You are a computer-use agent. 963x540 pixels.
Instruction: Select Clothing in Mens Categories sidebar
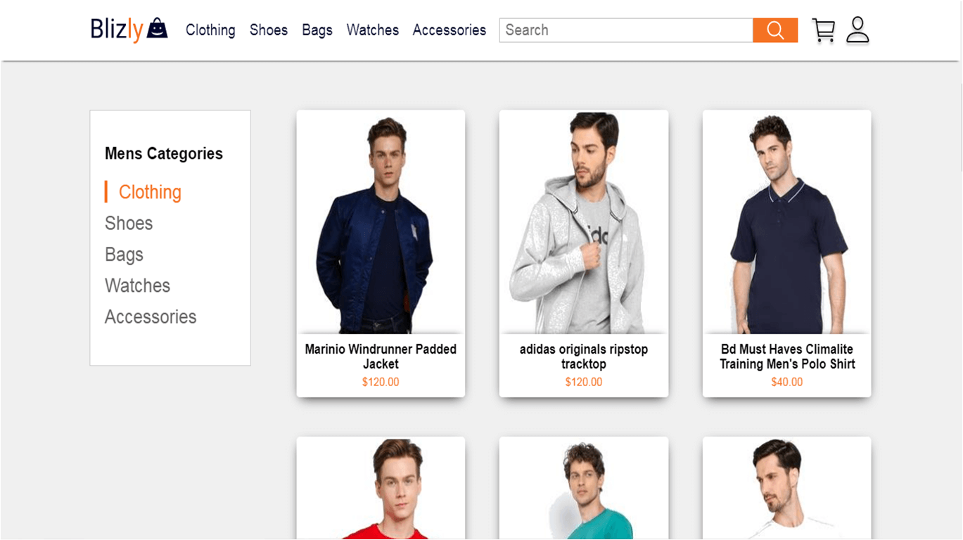(x=150, y=192)
